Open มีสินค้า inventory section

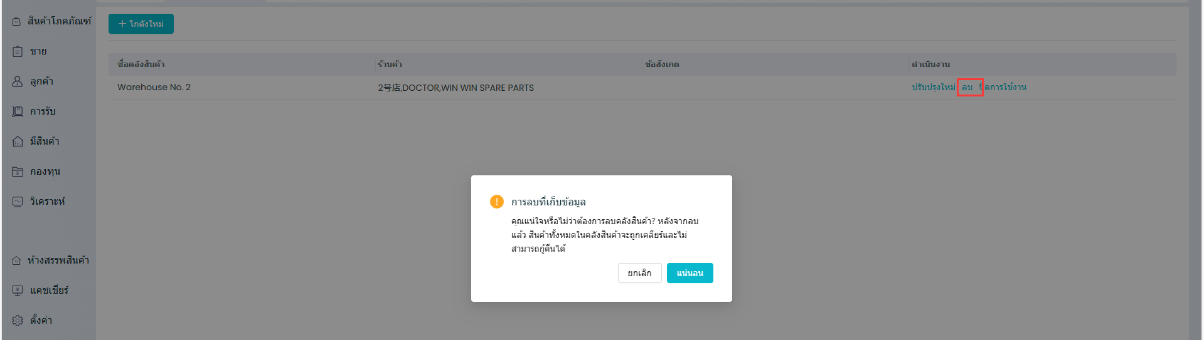tap(44, 142)
